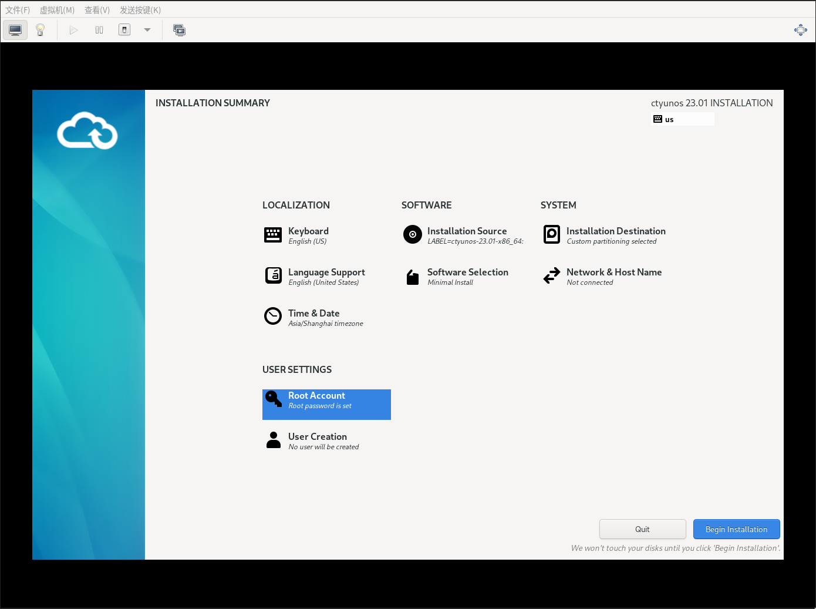Click the Begin Installation button
This screenshot has height=609, width=816.
point(736,529)
